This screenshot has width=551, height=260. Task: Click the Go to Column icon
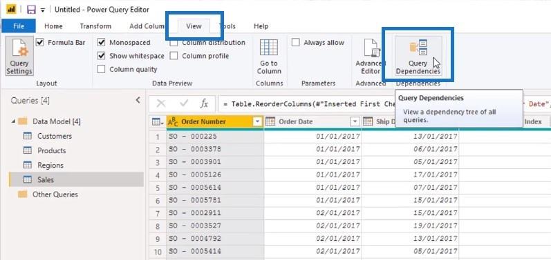(269, 48)
